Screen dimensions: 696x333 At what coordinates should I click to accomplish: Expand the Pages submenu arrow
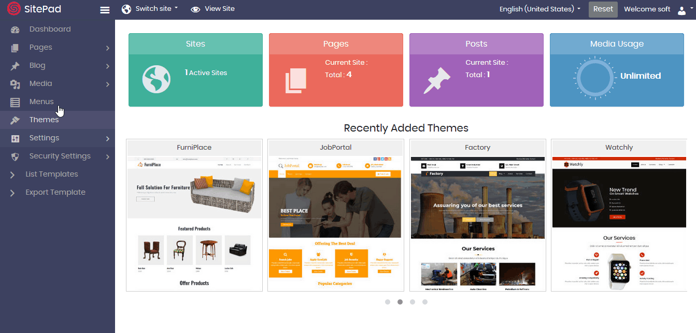[x=107, y=48]
